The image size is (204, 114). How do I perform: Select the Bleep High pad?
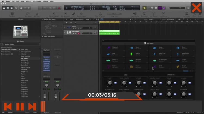coord(183,54)
